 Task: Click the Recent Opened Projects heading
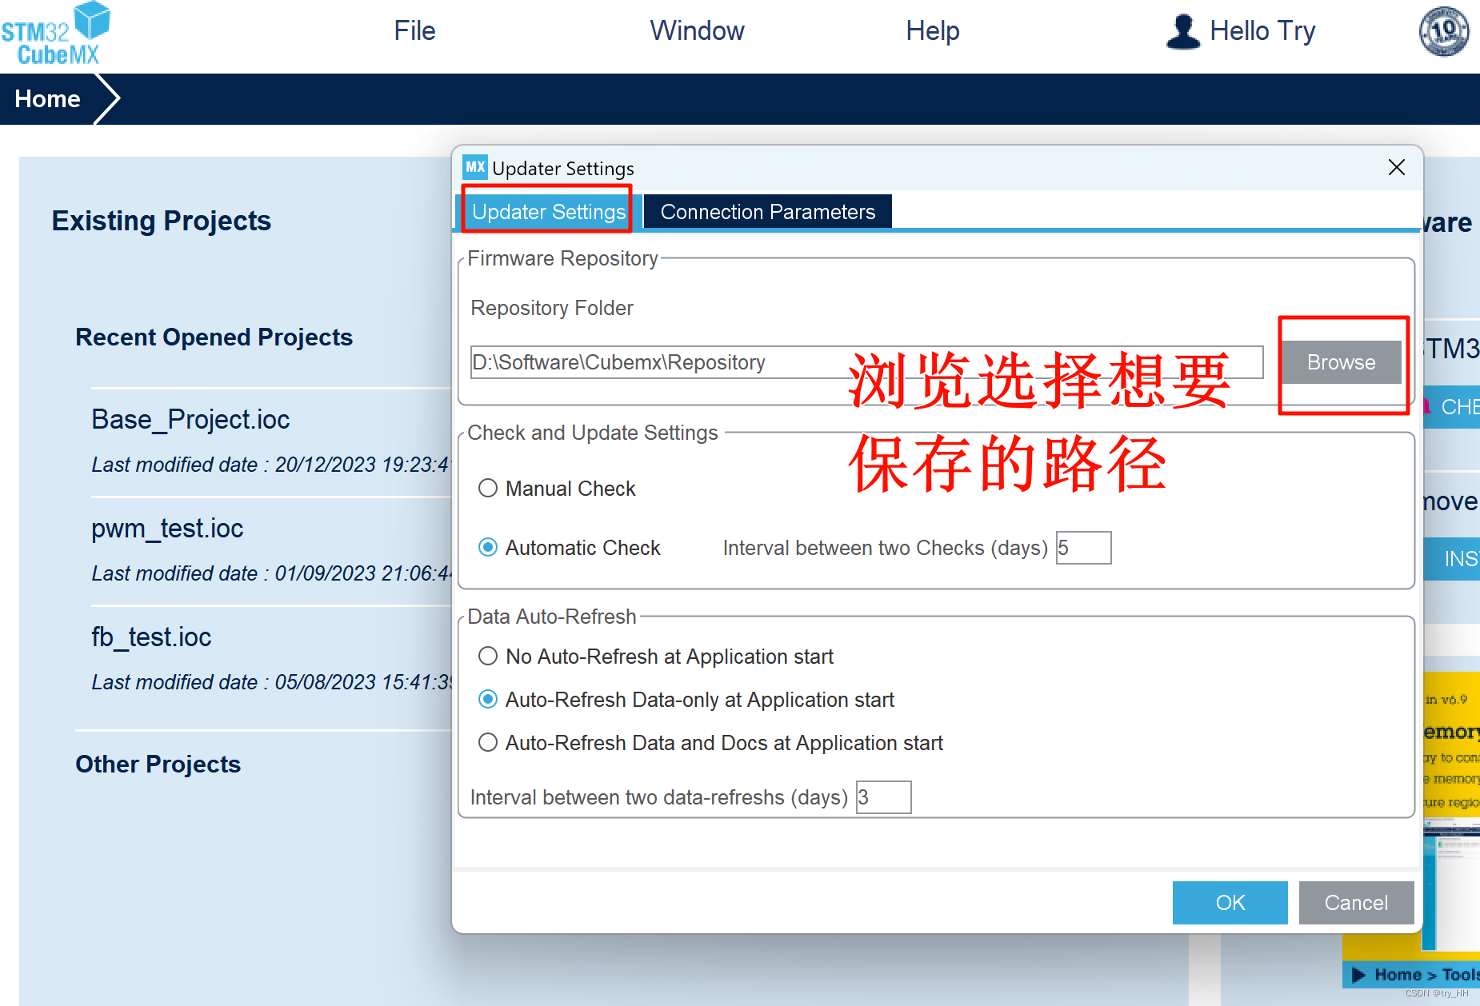click(214, 337)
